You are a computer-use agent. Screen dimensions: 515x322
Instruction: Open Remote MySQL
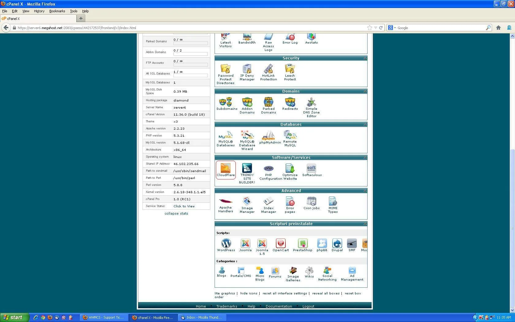click(290, 139)
